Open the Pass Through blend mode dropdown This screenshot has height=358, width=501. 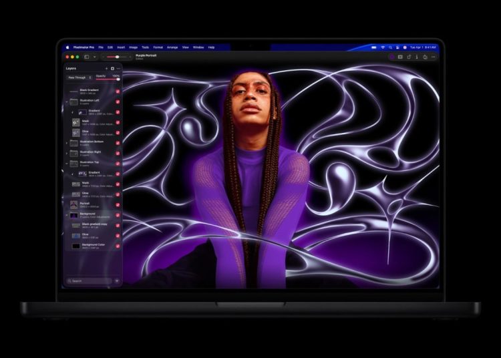(x=79, y=77)
